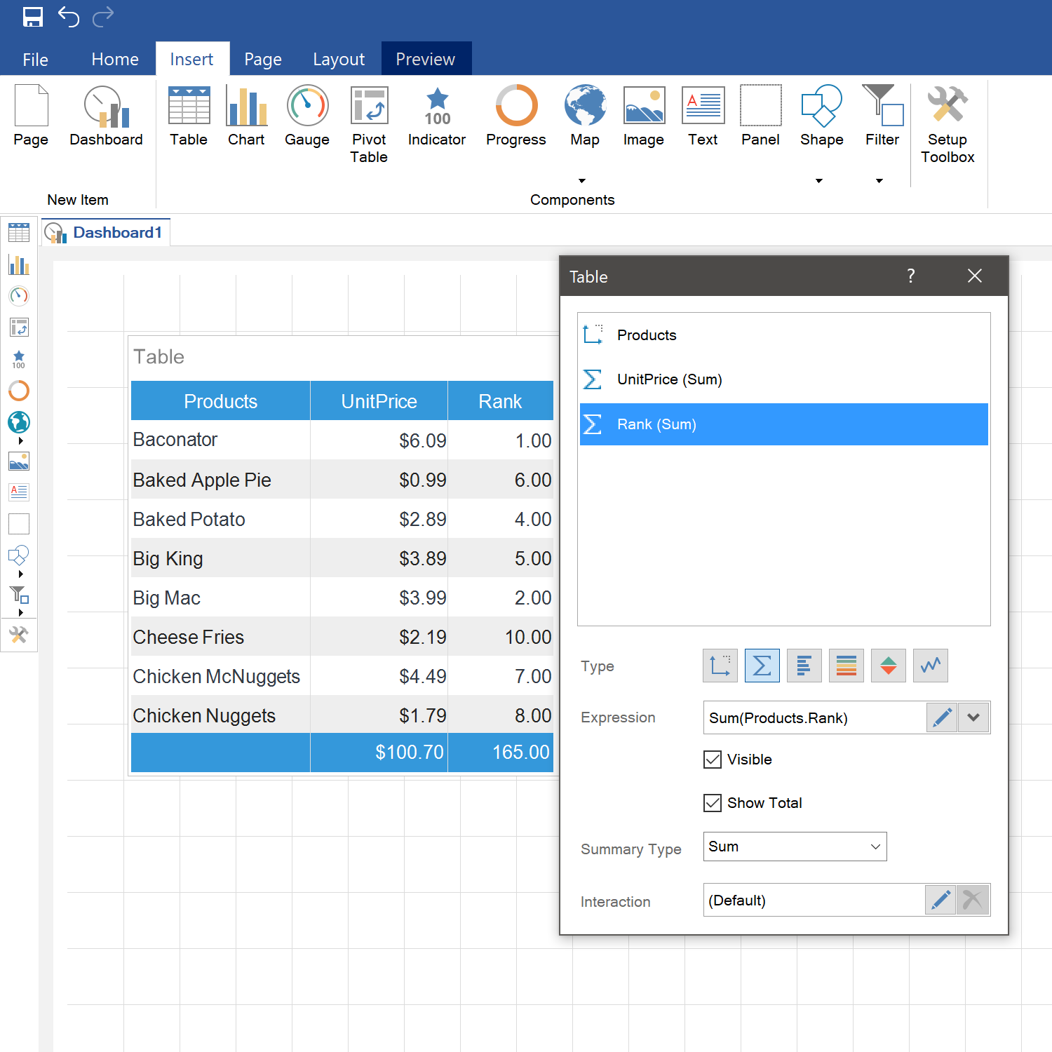Select Gauge tool in left sidebar
Viewport: 1052px width, 1052px height.
click(19, 296)
